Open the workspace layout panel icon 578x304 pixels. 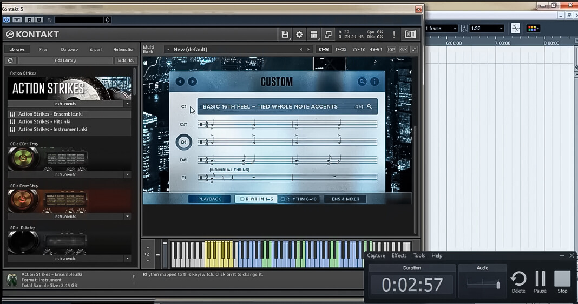tap(314, 35)
